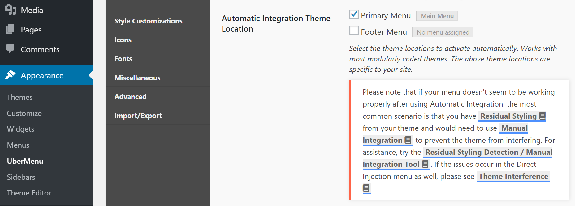Open documentation icon after Manual Integration Tool

point(426,164)
